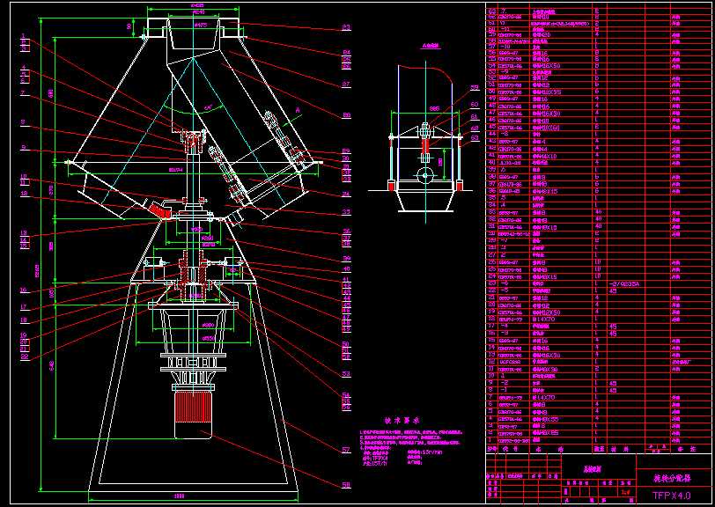Click balloon callout number 58
This screenshot has height=507, width=715.
click(x=346, y=484)
